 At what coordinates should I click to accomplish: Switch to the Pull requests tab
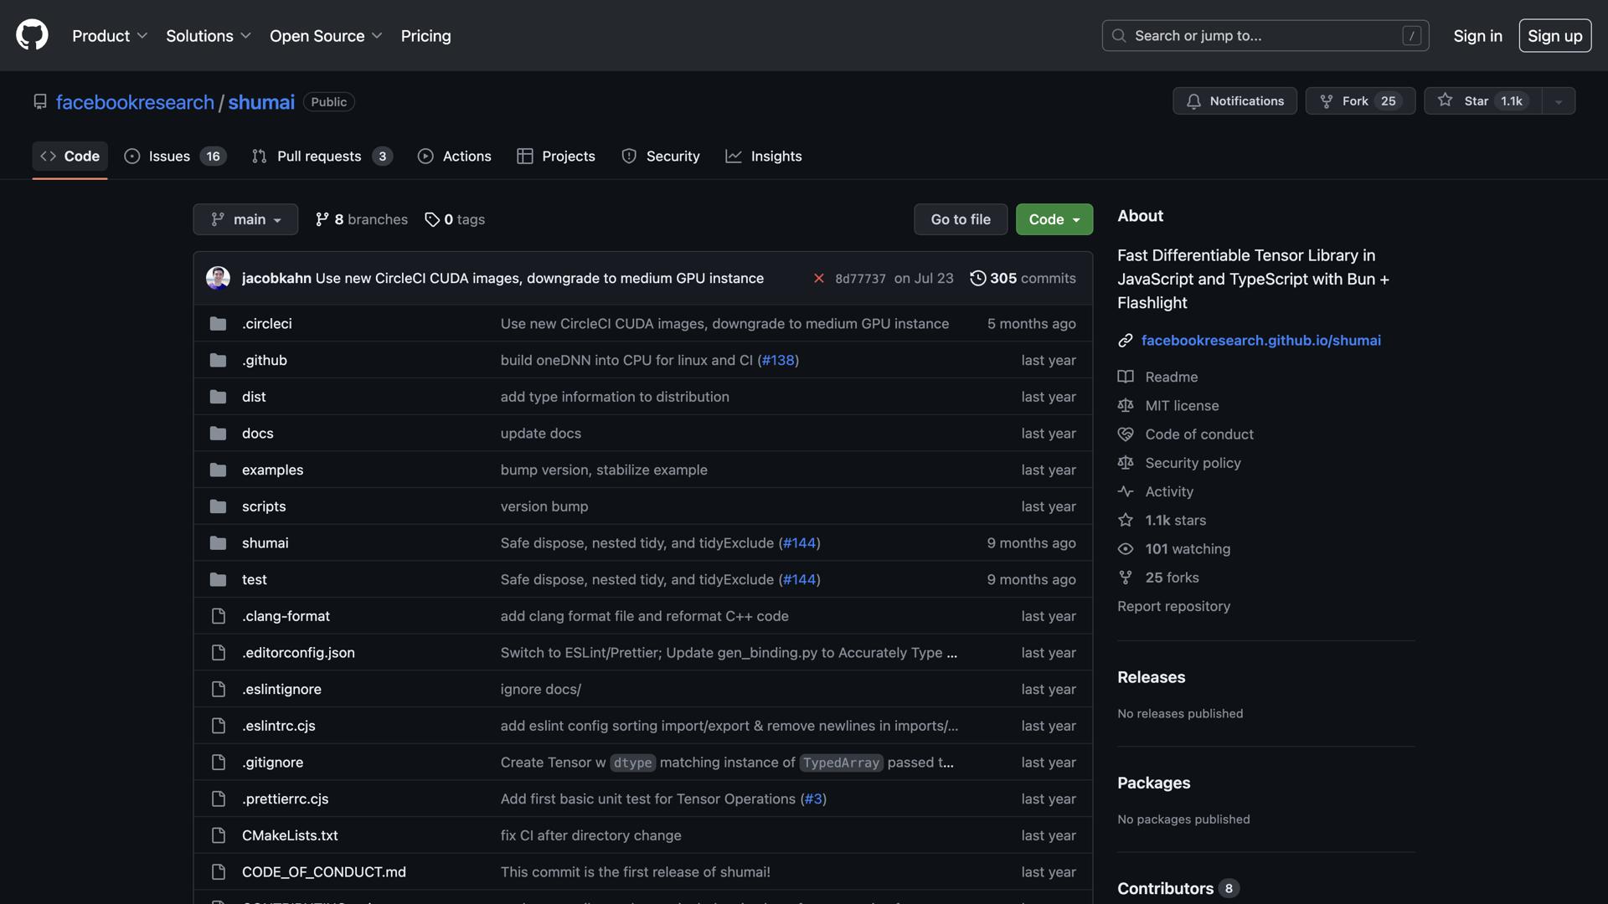click(319, 157)
